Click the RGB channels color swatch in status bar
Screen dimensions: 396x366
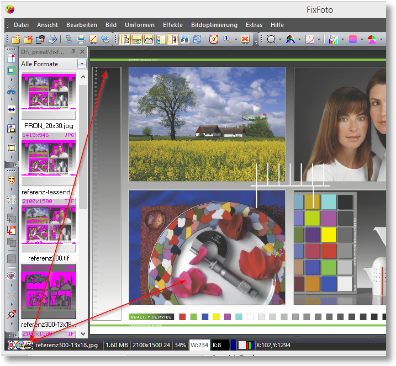pos(250,345)
